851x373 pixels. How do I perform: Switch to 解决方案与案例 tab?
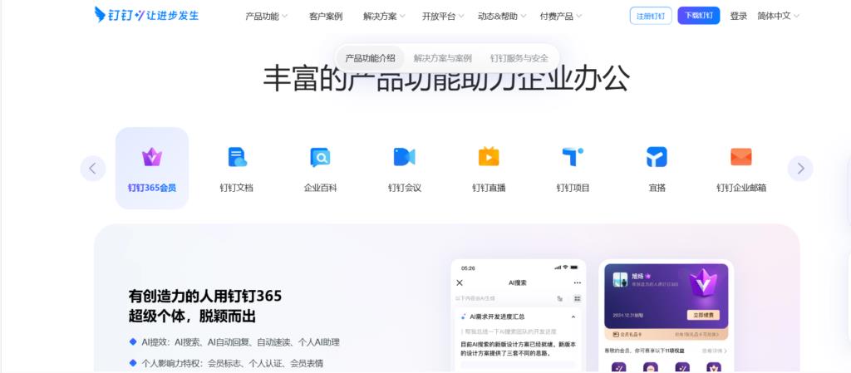(442, 58)
